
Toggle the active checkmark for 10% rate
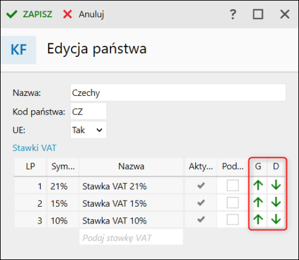tap(201, 219)
